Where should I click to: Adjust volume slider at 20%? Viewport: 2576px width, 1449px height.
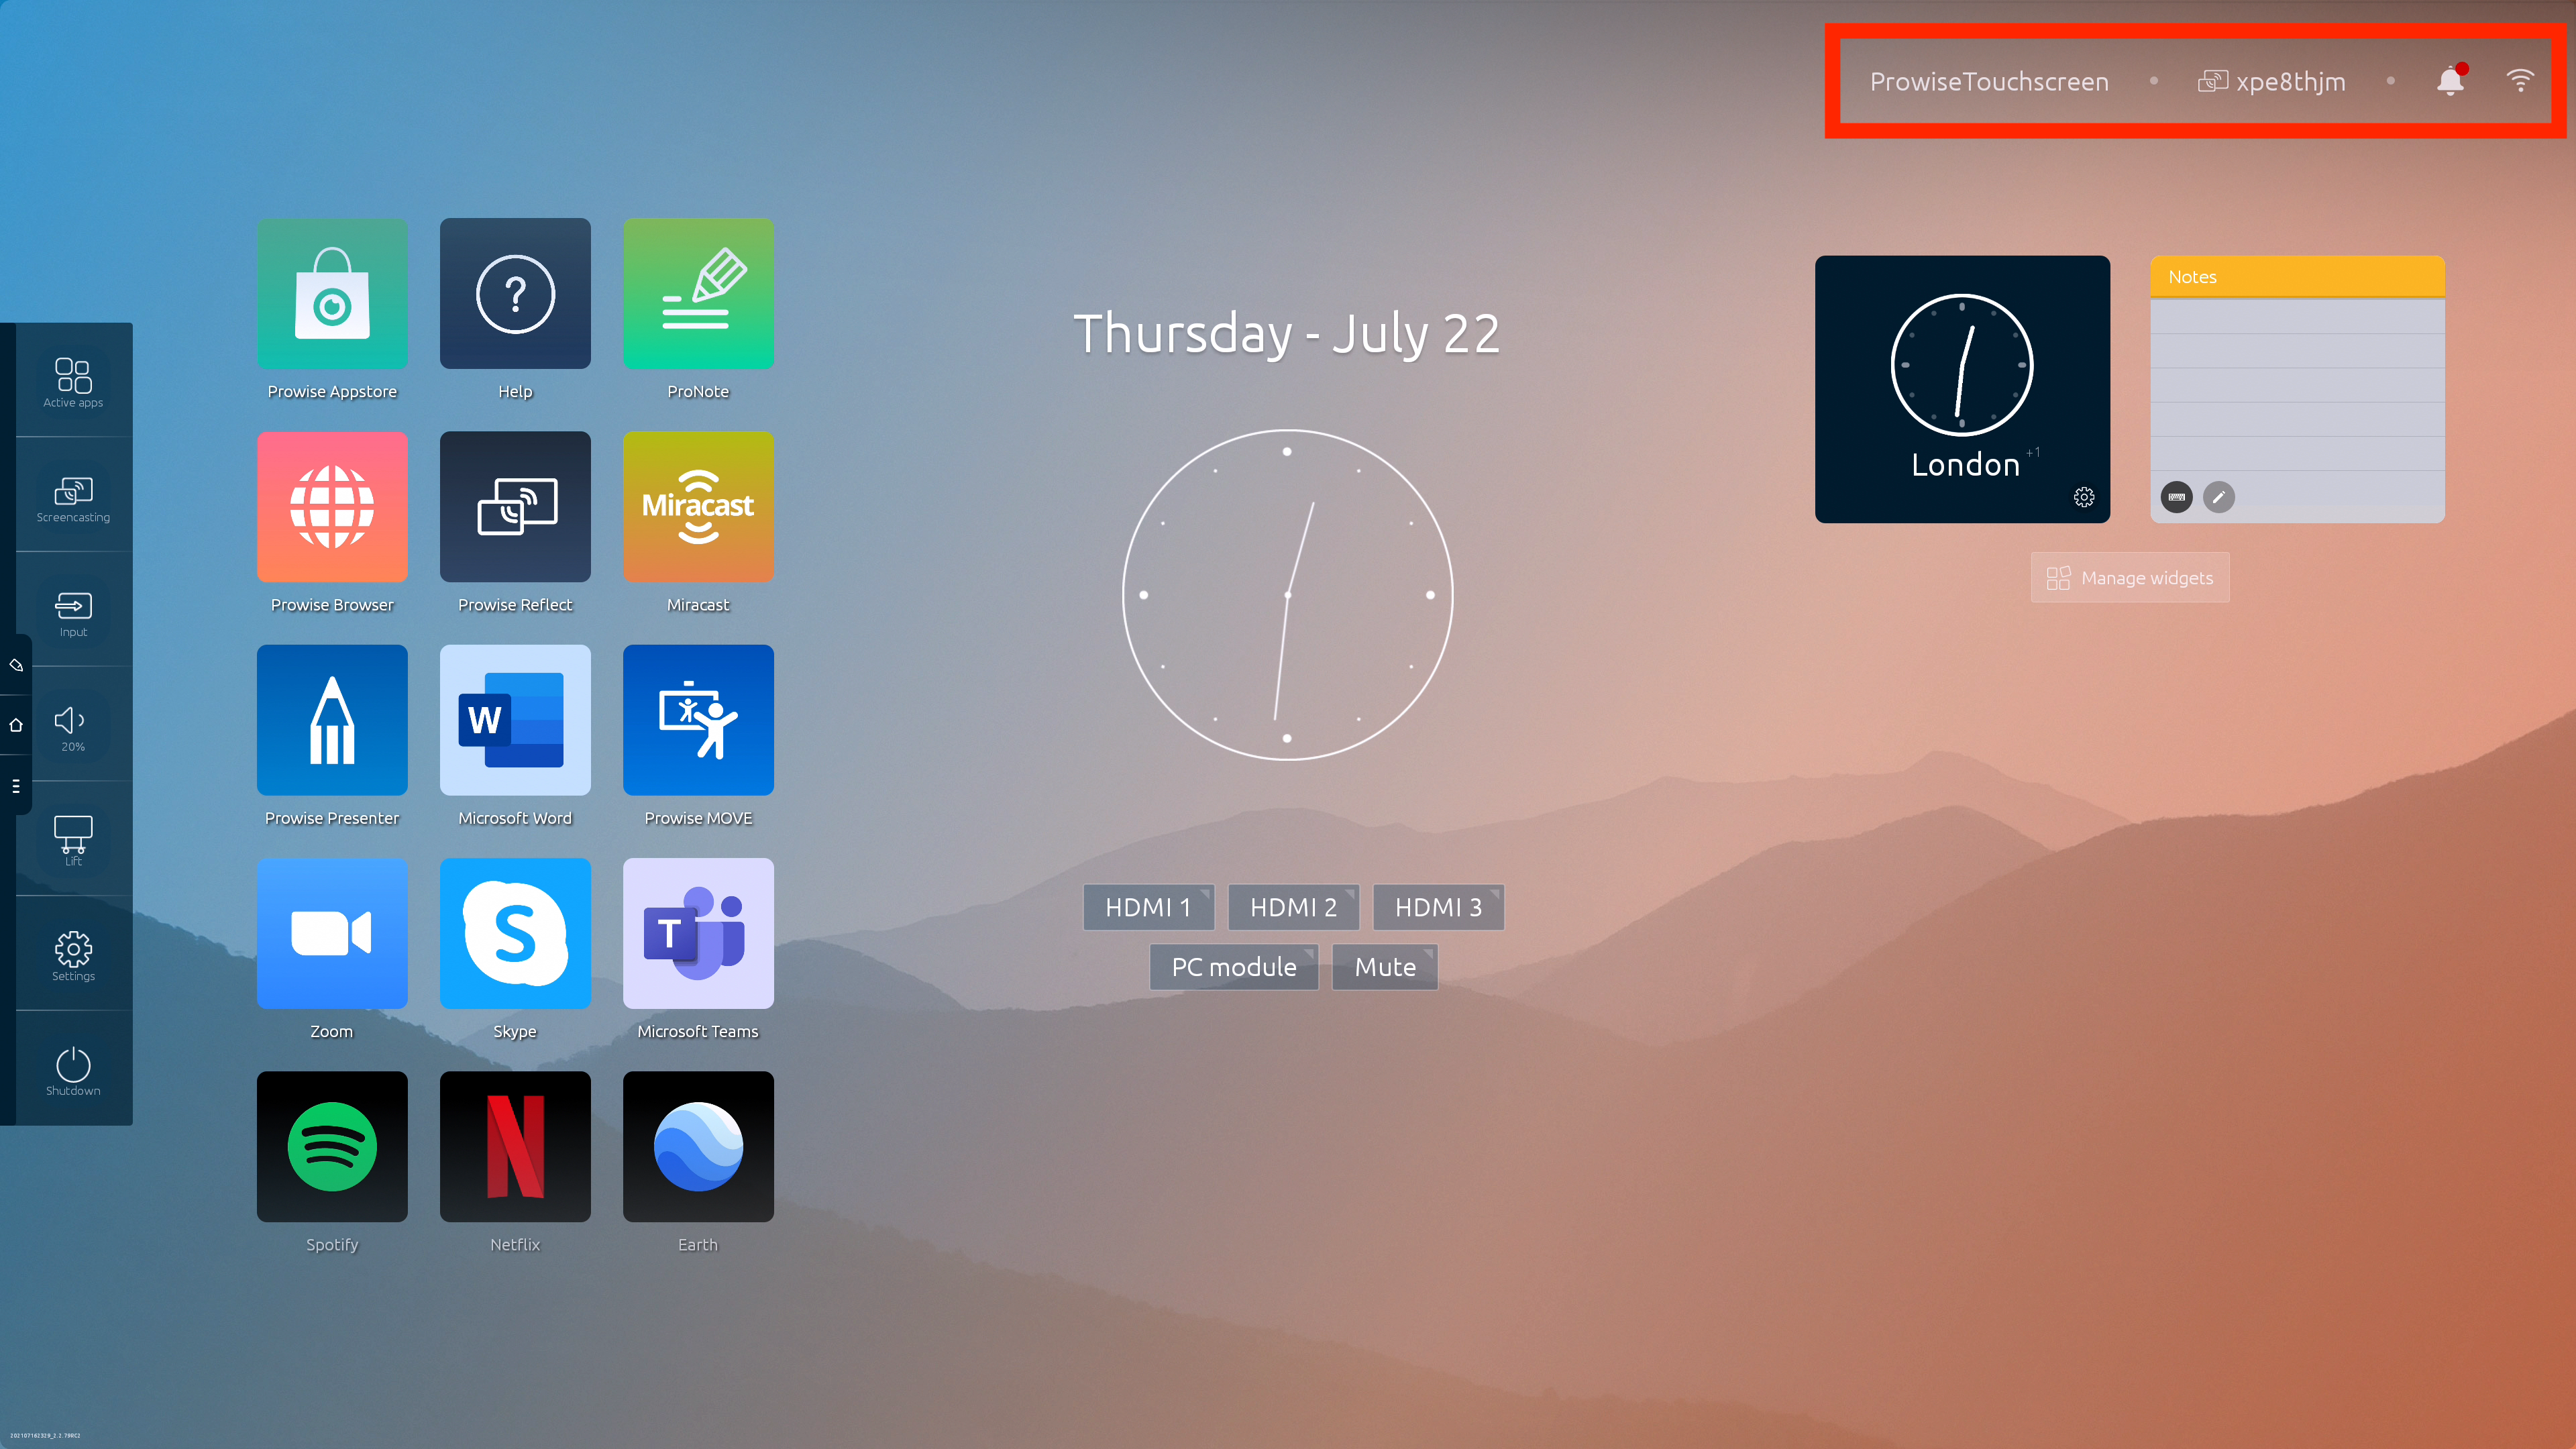click(72, 731)
